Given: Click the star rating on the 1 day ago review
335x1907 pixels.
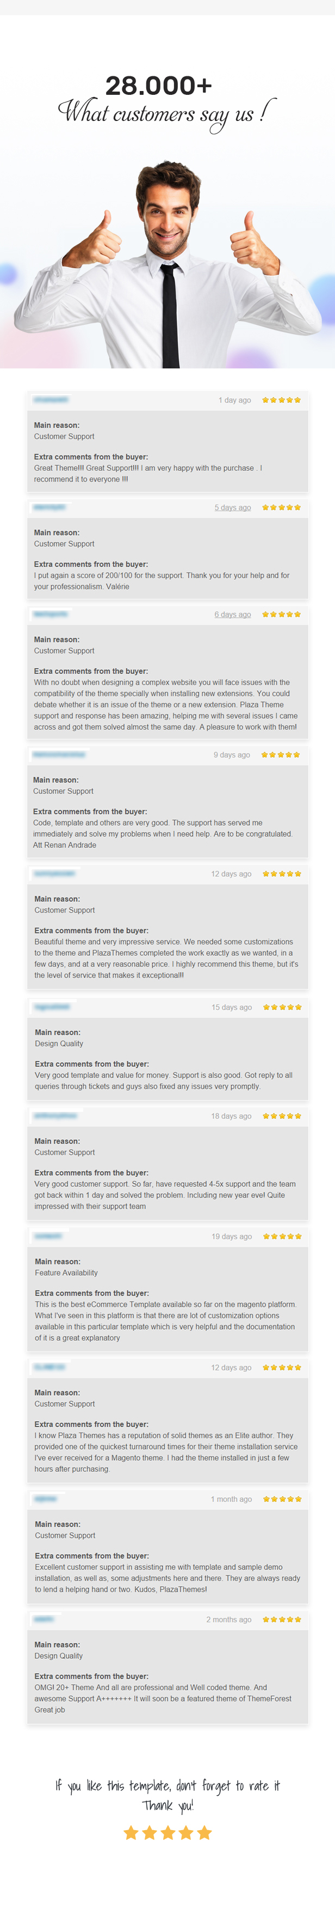Looking at the screenshot, I should (281, 399).
